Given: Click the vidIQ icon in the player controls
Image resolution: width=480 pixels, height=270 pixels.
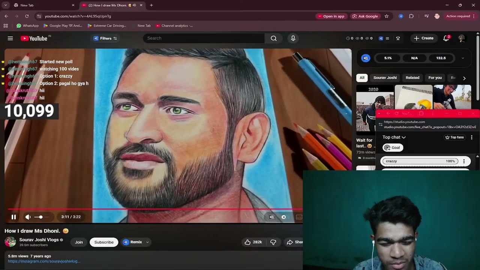Looking at the screenshot, I should point(272,217).
